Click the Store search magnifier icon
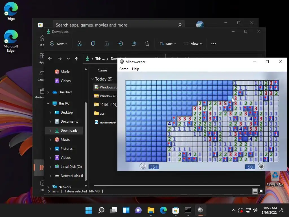 [x=180, y=25]
